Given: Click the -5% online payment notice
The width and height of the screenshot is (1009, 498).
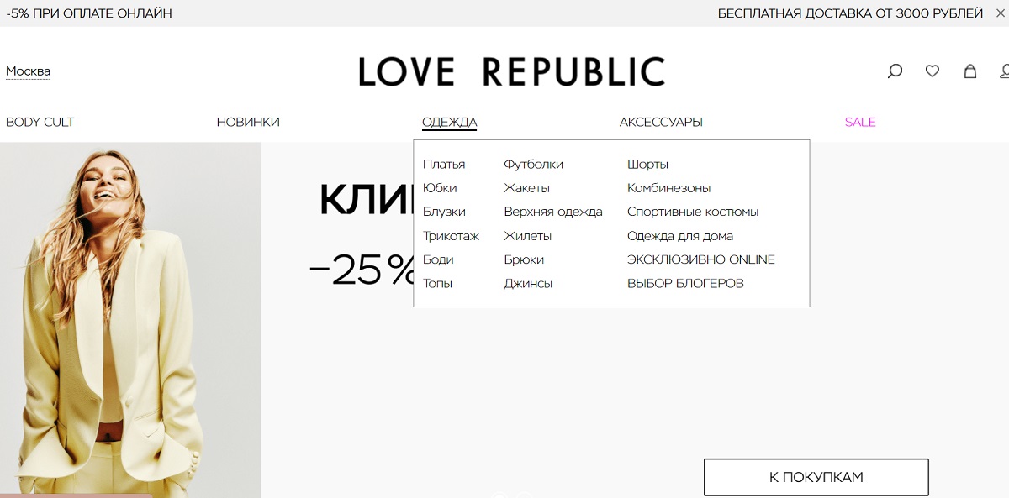Looking at the screenshot, I should [89, 13].
